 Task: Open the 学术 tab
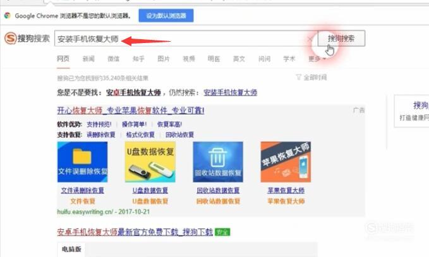[289, 59]
